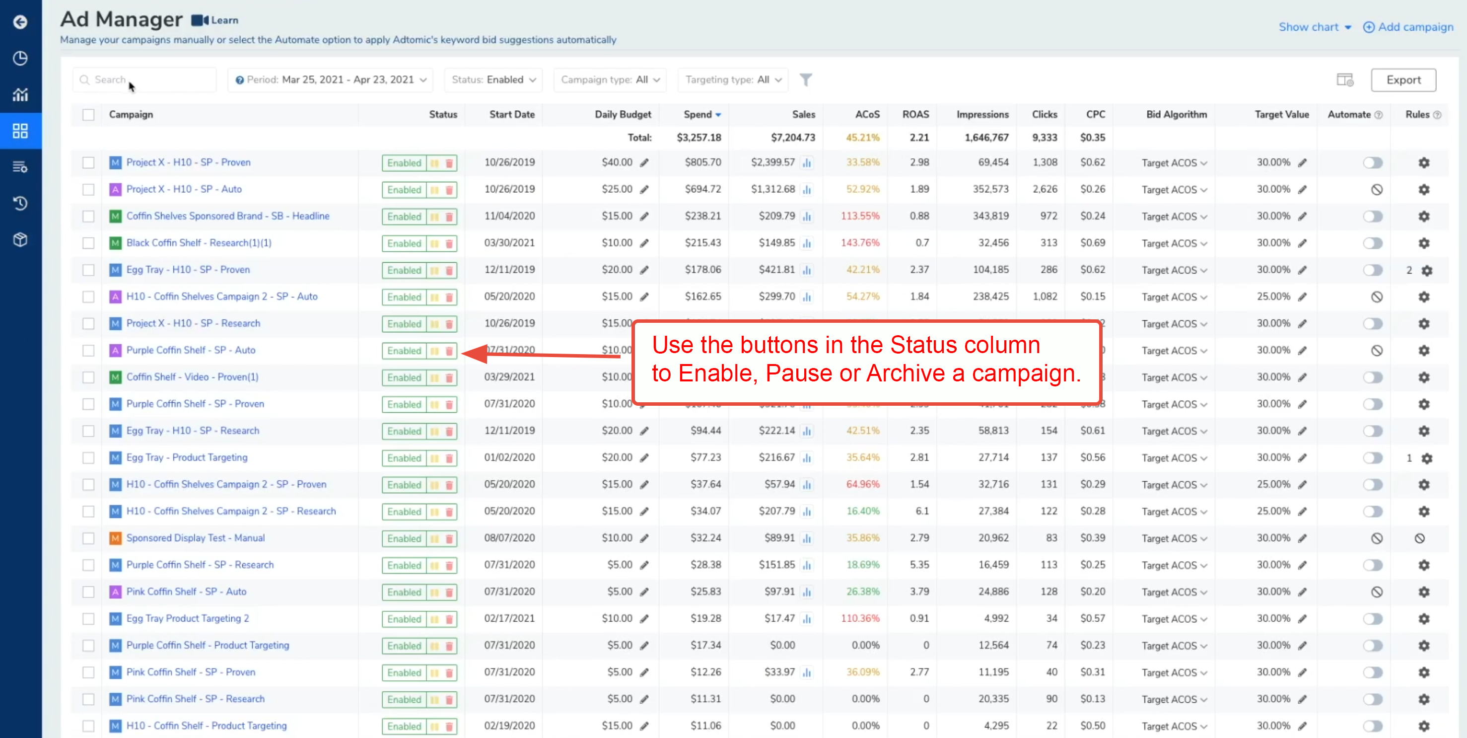Toggle Automate for Egg Tray - H10 - SP - Proven
The image size is (1467, 738).
[1373, 270]
